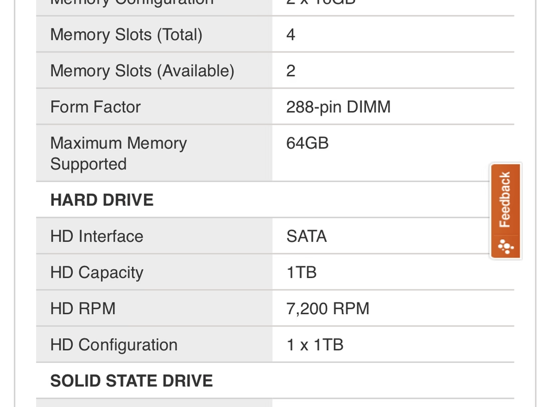Select the SATA interface value
The width and height of the screenshot is (542, 407).
pos(306,236)
